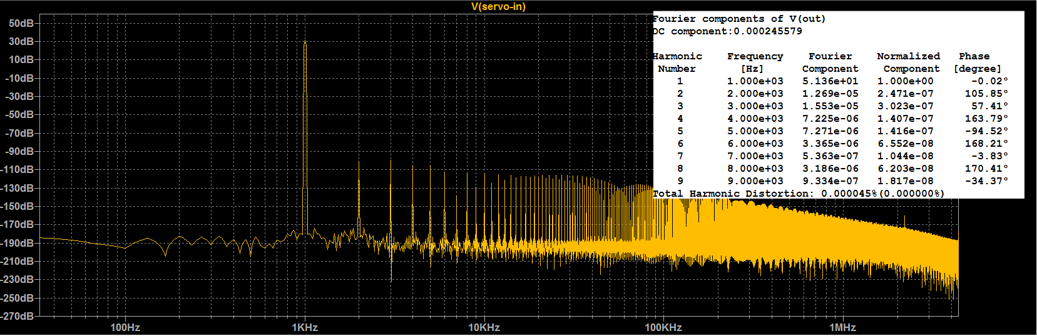Select the 'Fourier Component' column header
1037x336 pixels.
click(830, 62)
